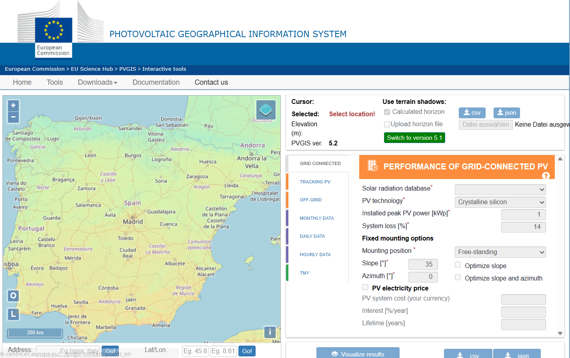This screenshot has width=570, height=358.
Task: Open the help question mark on the orange header
Action: 546,175
